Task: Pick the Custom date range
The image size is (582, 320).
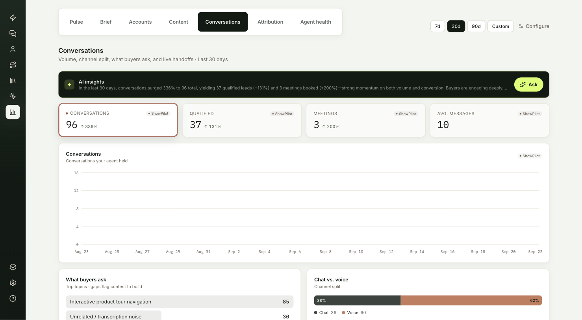Action: coord(500,26)
